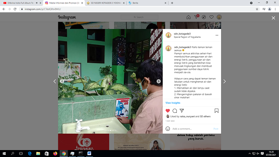Open muted volume icon in tray
Viewport: 279px width, 157px height.
click(258, 154)
